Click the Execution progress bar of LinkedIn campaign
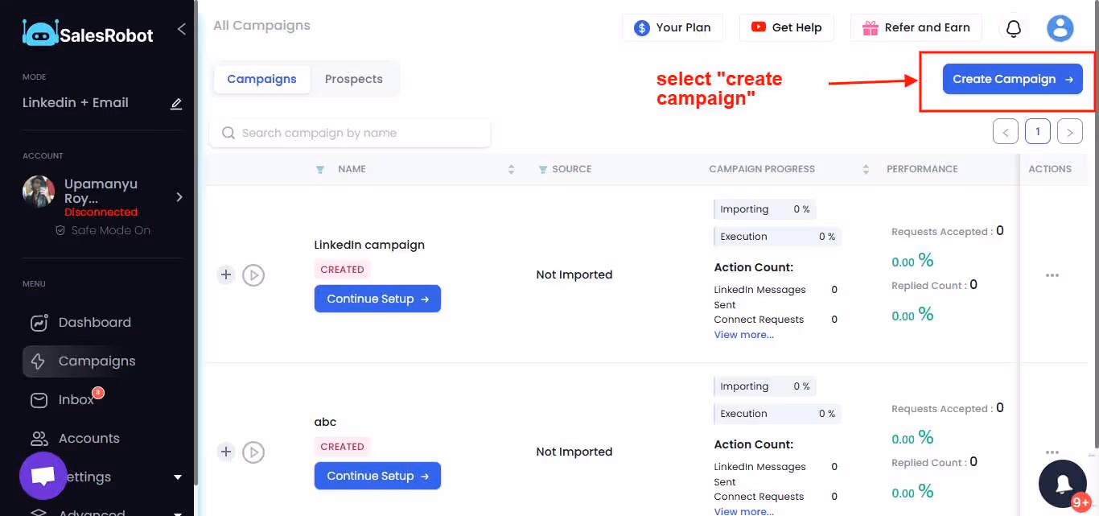This screenshot has height=516, width=1099. point(776,236)
